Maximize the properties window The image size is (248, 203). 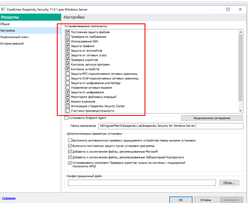tap(228, 9)
